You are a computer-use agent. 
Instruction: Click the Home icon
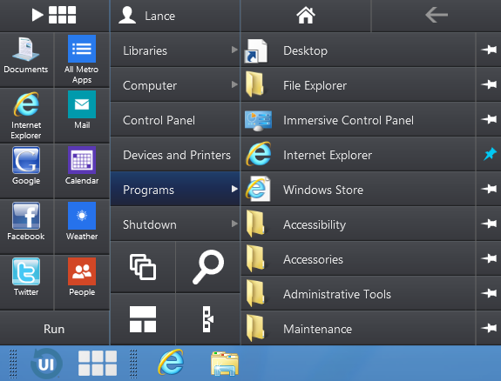(306, 16)
